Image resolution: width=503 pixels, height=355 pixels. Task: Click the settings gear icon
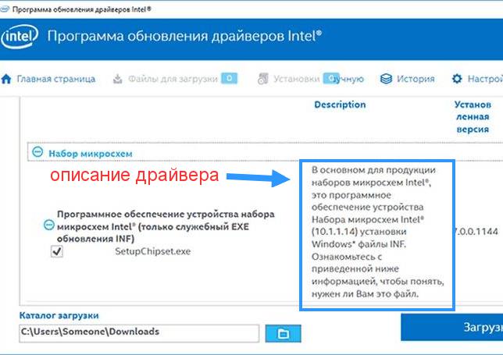457,79
